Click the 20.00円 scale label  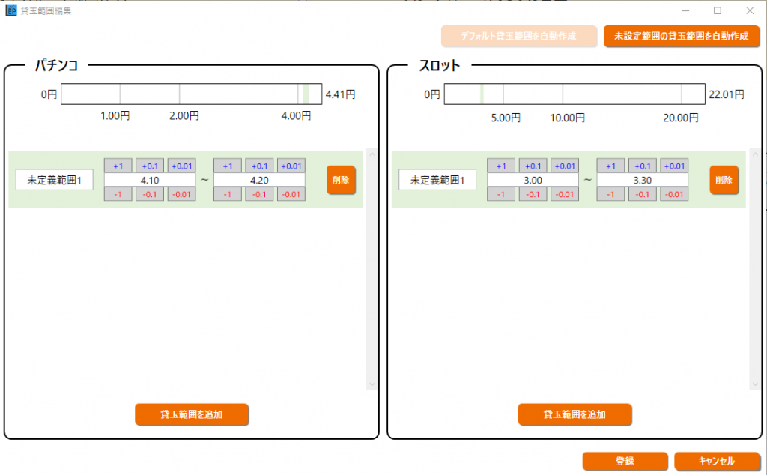coord(681,118)
